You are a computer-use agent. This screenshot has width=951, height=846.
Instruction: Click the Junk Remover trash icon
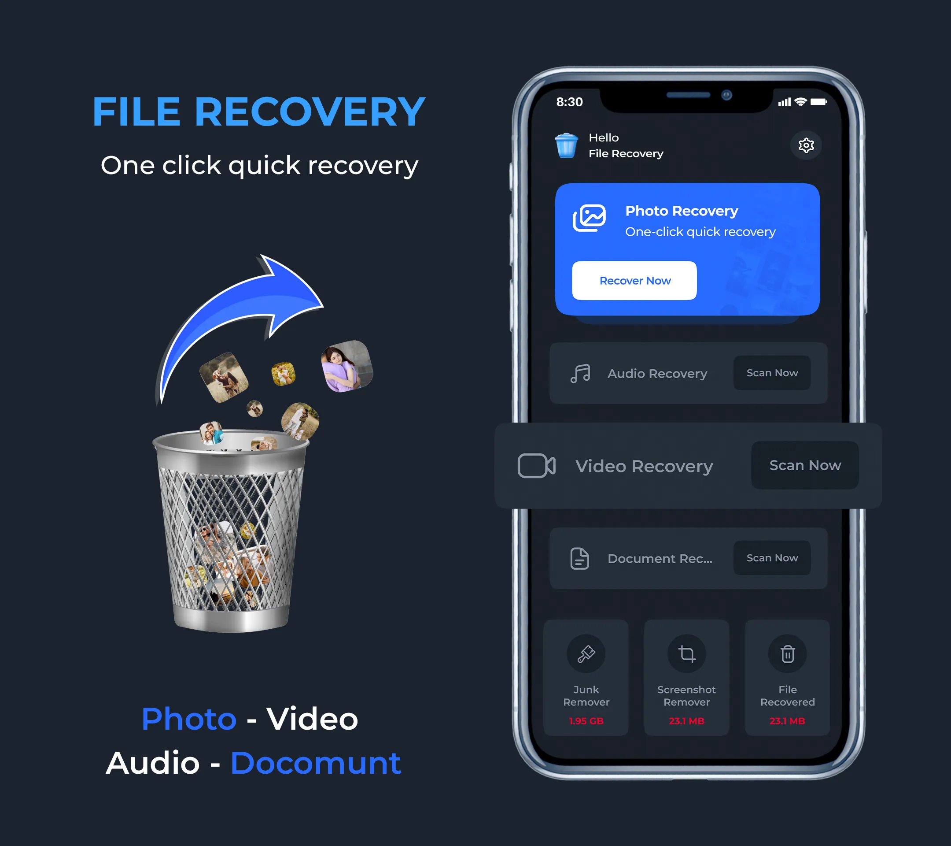[x=586, y=653]
